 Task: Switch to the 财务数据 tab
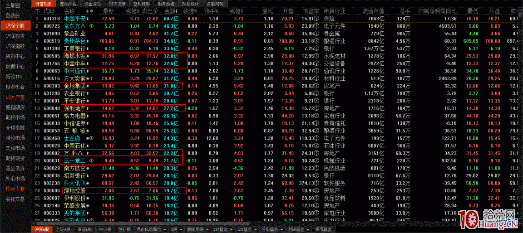click(166, 3)
